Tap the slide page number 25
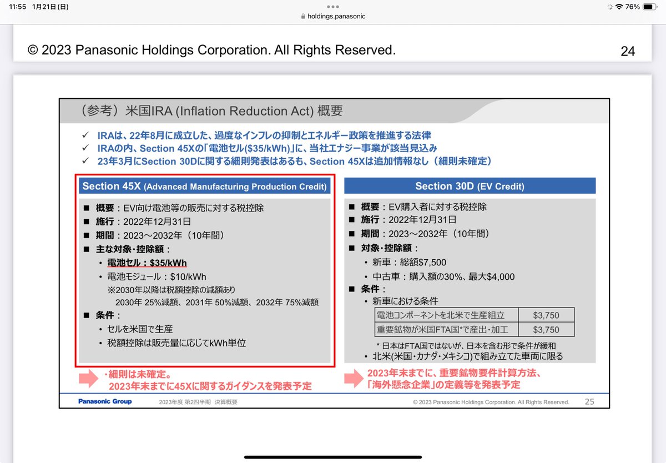 point(589,401)
